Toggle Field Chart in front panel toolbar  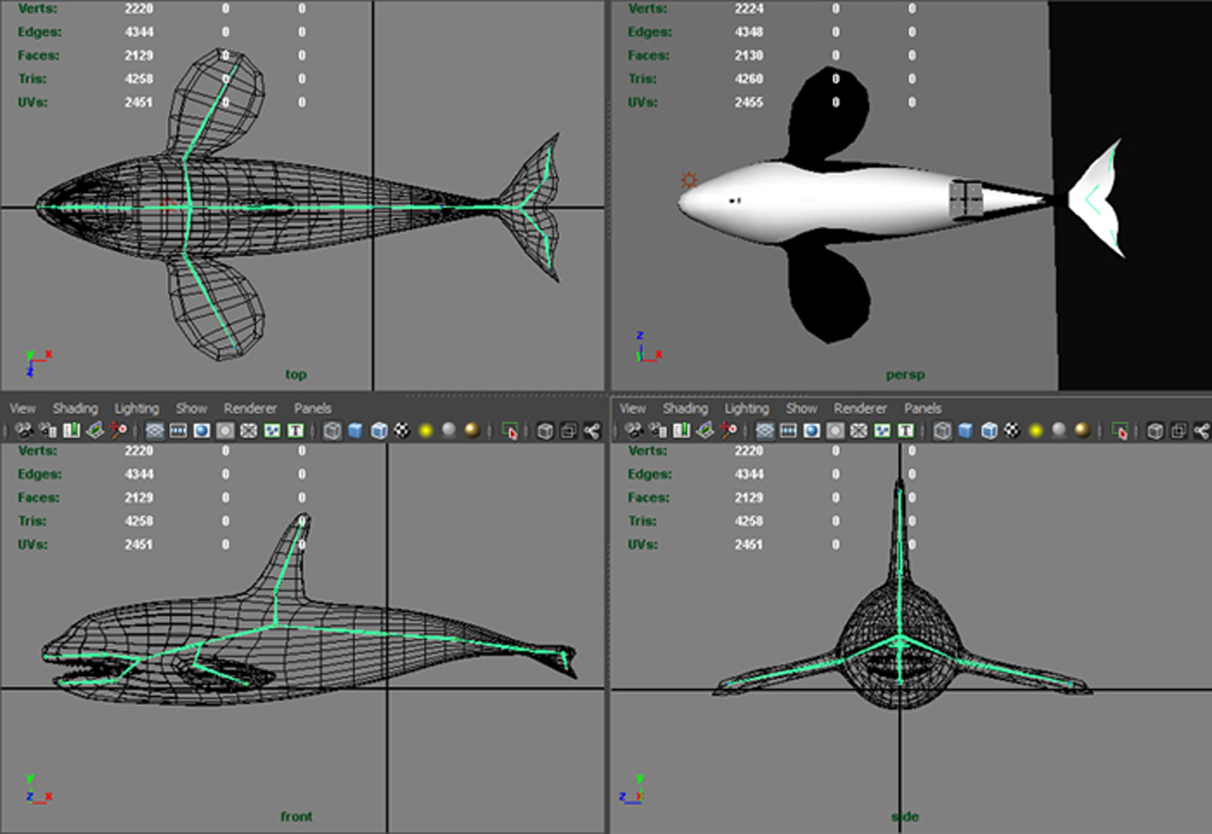pyautogui.click(x=249, y=431)
